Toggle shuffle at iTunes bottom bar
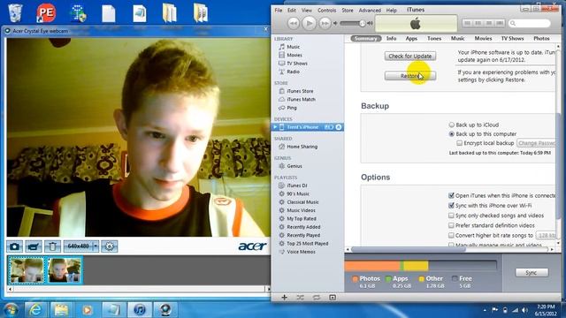566x318 pixels. [300, 298]
